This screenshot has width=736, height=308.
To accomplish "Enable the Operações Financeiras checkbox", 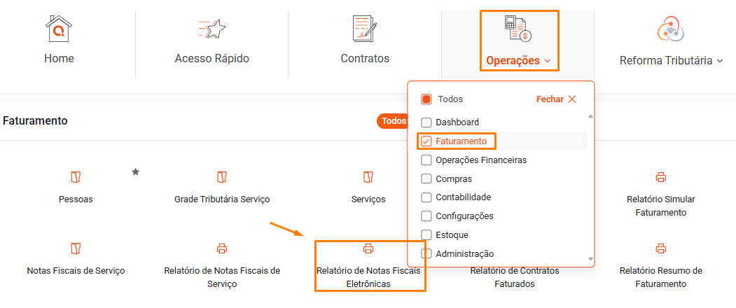I will coord(426,160).
